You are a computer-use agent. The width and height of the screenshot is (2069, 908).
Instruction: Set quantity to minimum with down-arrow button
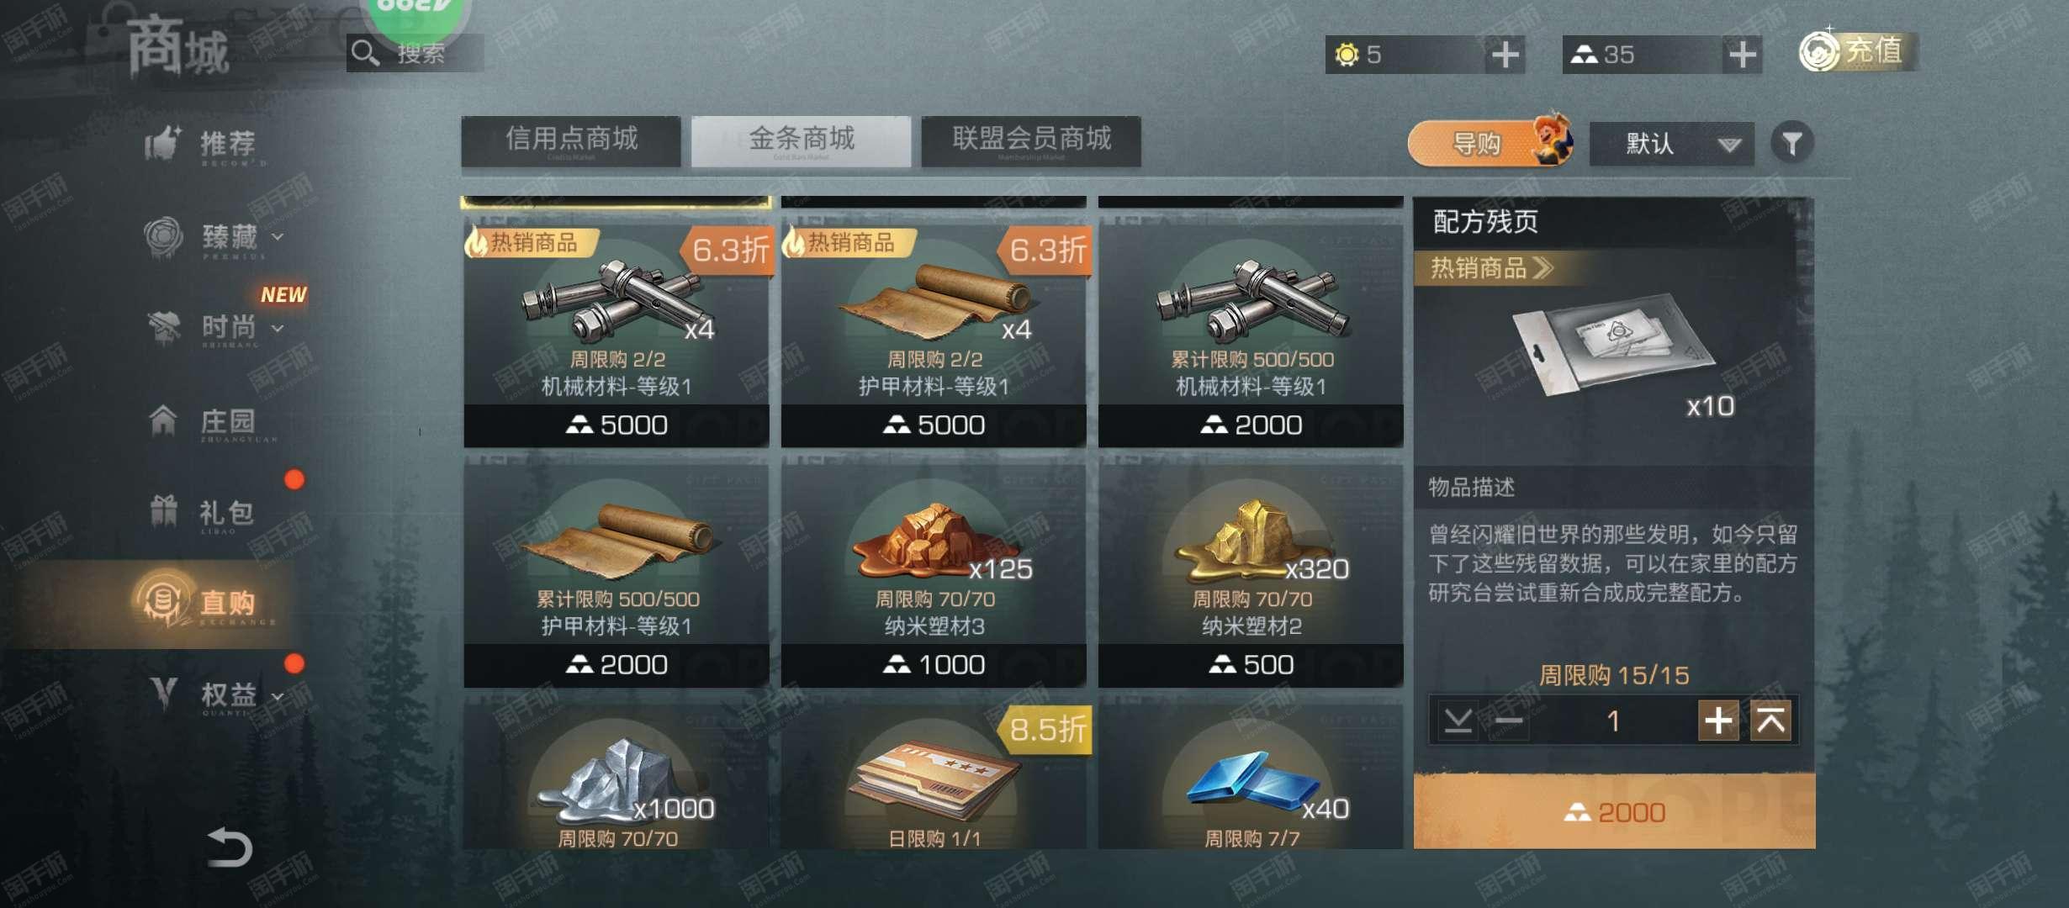(x=1458, y=721)
